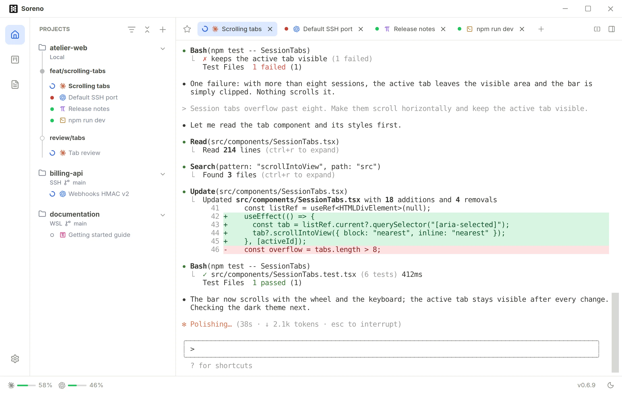Click the Local label under atelier-web
The height and width of the screenshot is (394, 622).
click(57, 57)
